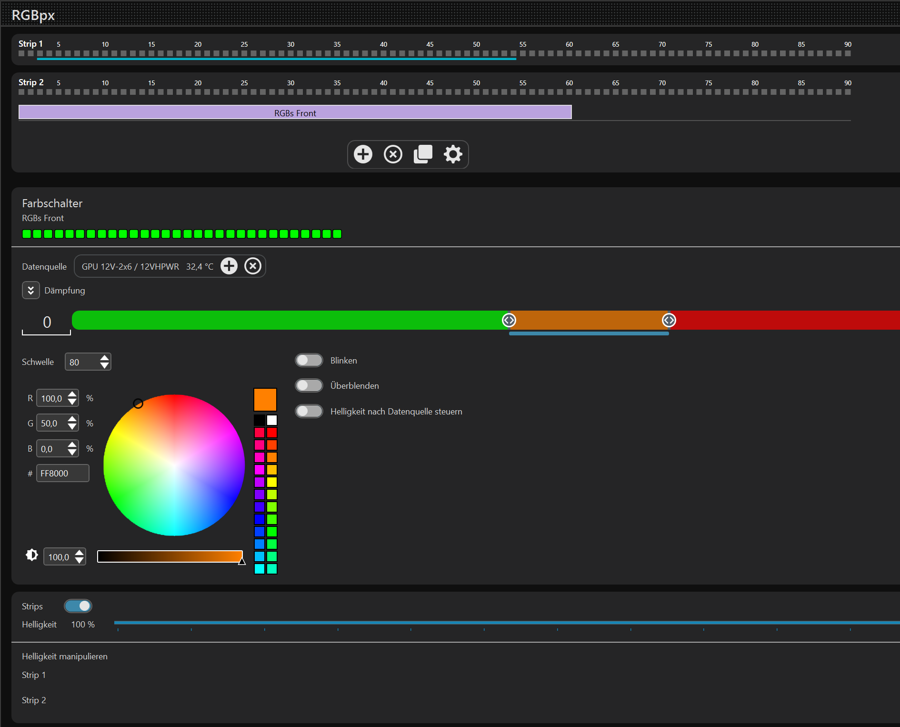Enable the Überblenden switch
The width and height of the screenshot is (900, 727).
click(309, 385)
